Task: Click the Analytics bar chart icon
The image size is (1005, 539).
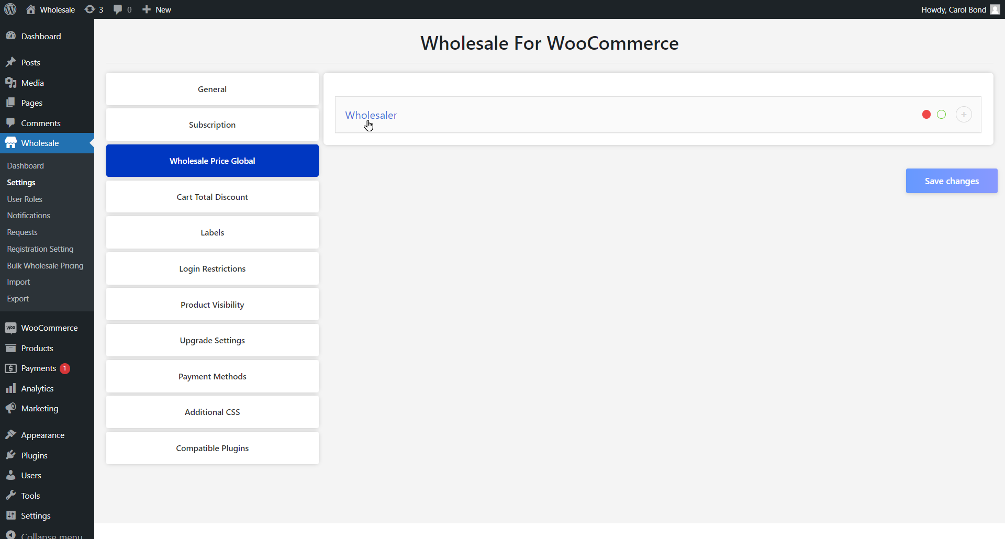Action: [x=10, y=388]
